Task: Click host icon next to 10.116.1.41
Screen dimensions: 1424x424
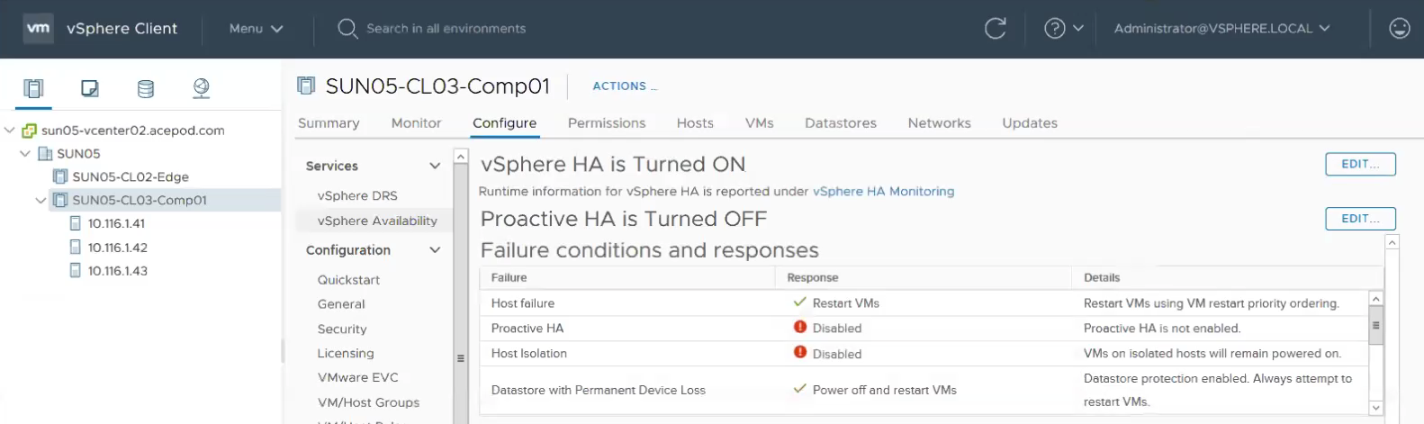Action: 76,223
